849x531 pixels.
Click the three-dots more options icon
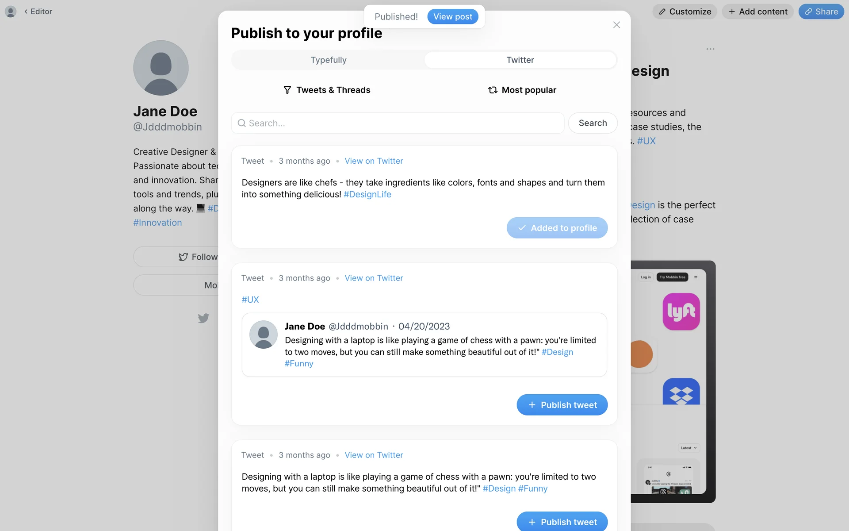tap(710, 49)
